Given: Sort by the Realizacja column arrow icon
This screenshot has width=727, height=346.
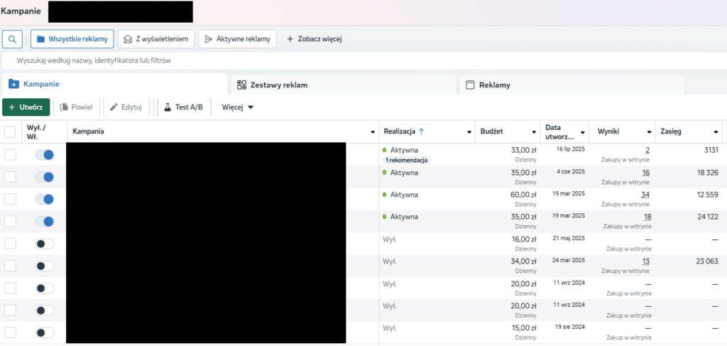Looking at the screenshot, I should coord(422,131).
